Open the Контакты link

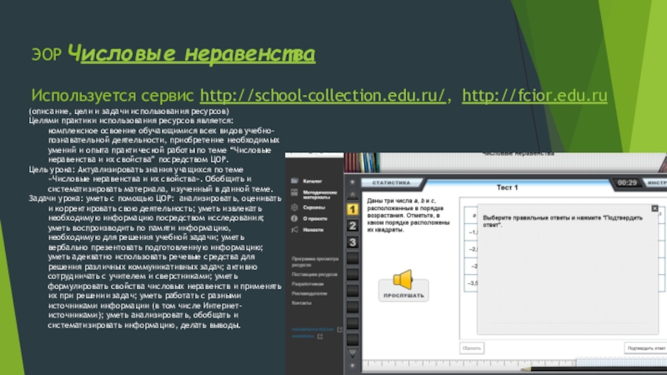[302, 303]
